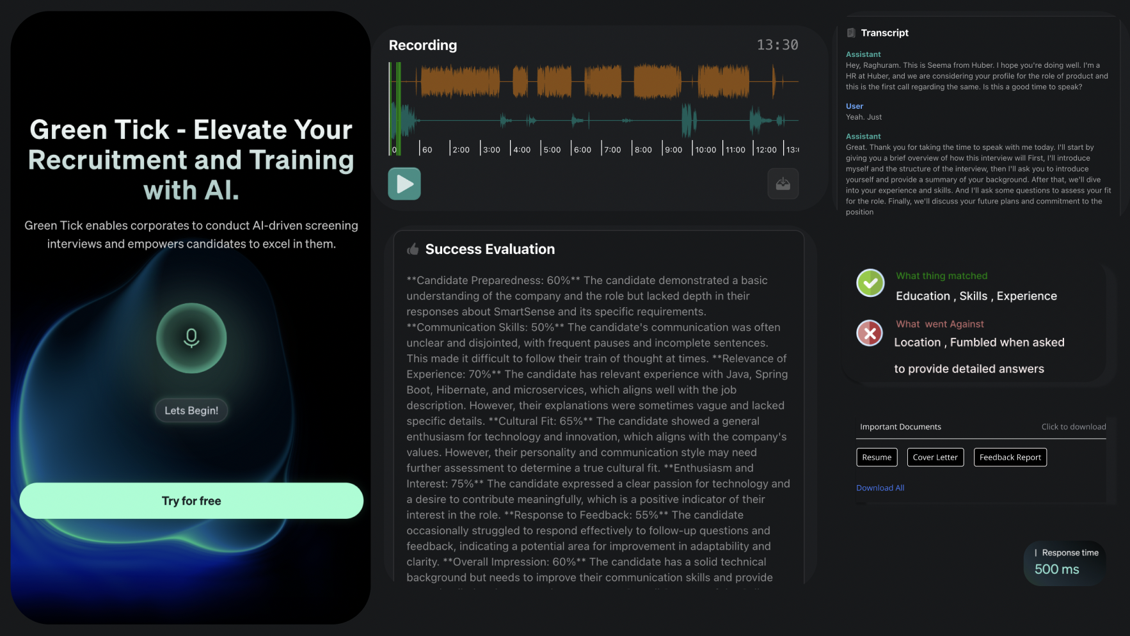This screenshot has width=1130, height=636.
Task: Click the green checkmark matched icon
Action: coord(870,283)
